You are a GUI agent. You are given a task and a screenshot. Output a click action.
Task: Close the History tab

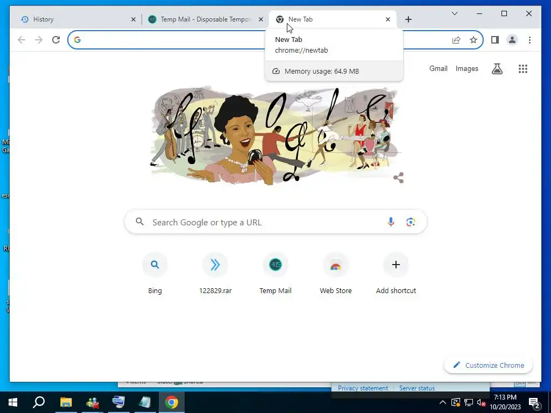tap(133, 19)
